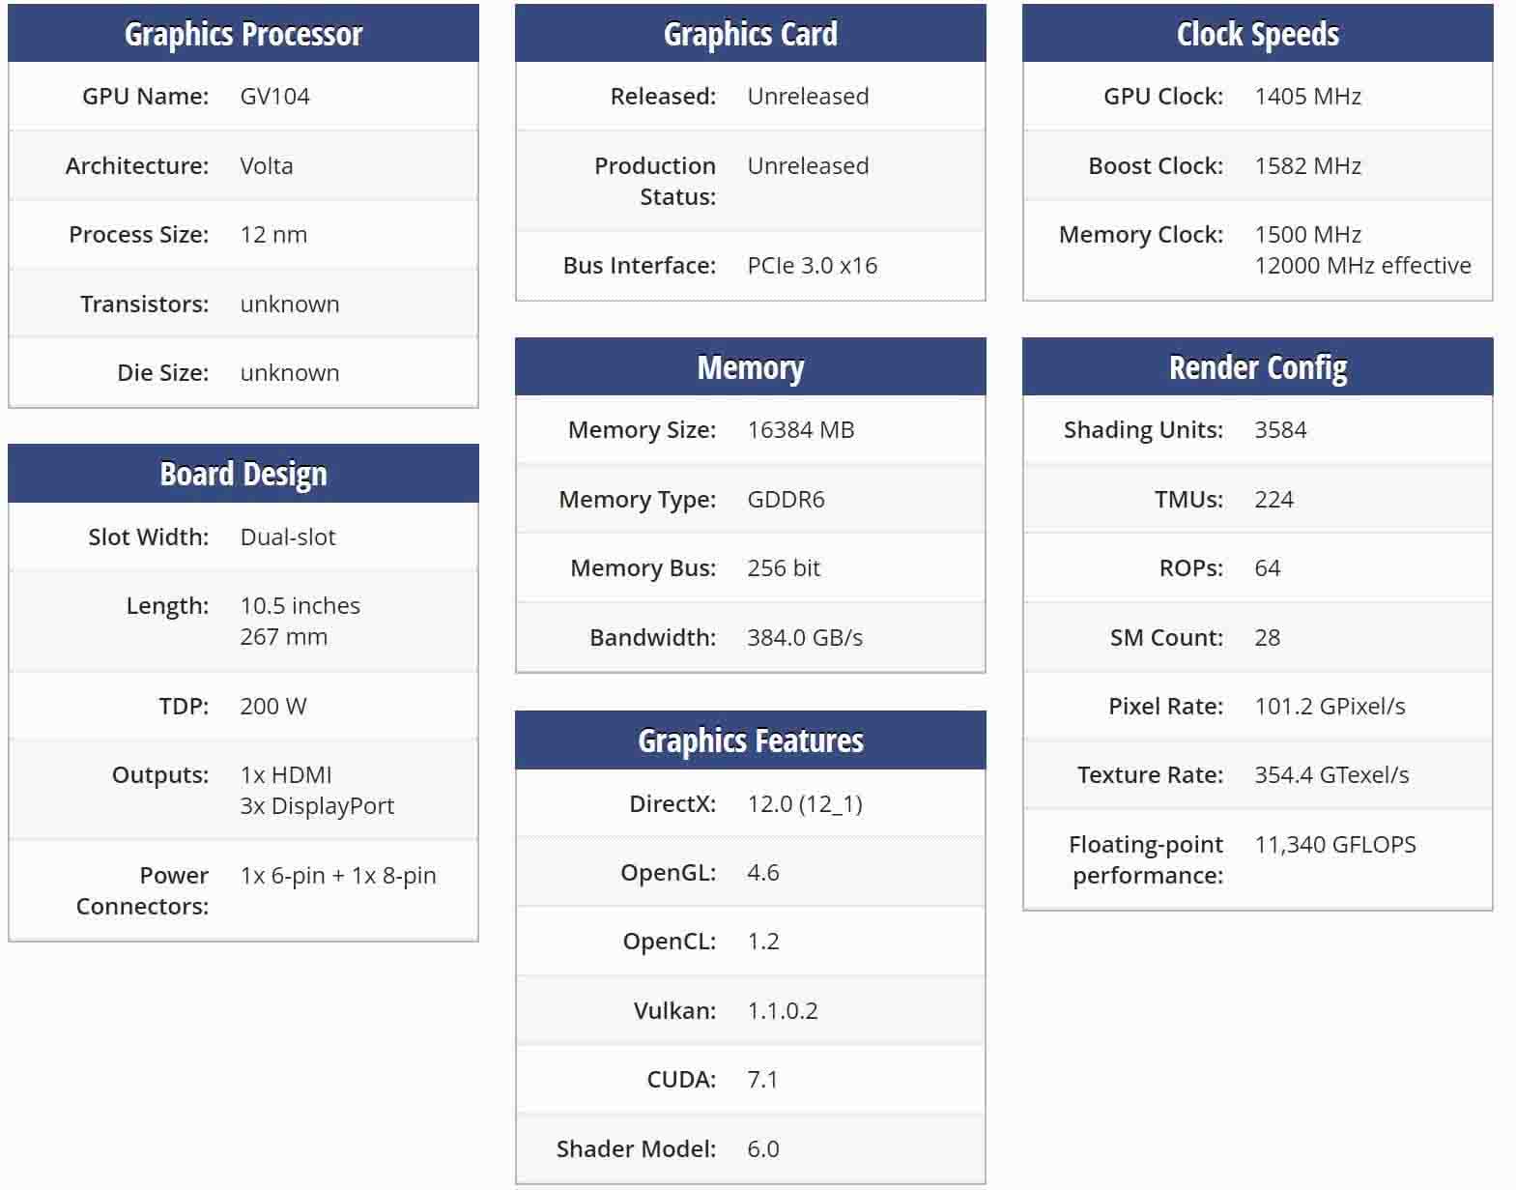Select the DirectX 12.0 (12_1) value
This screenshot has height=1190, width=1516.
pos(805,804)
